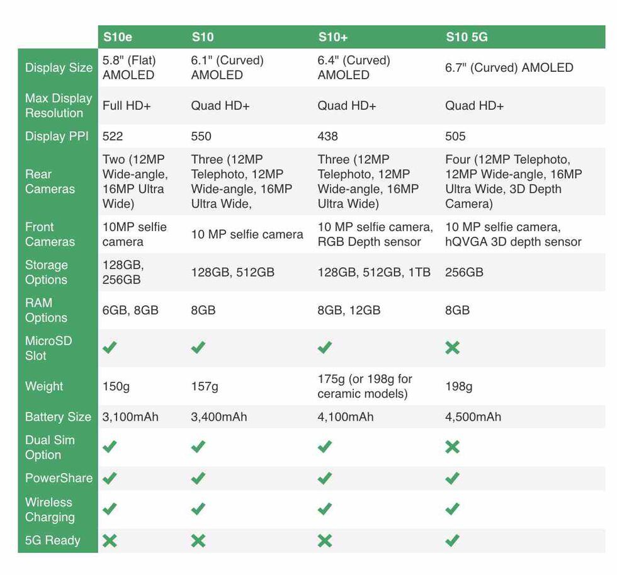Image resolution: width=617 pixels, height=575 pixels.
Task: Click the 4,500mAh battery value
Action: tap(473, 417)
